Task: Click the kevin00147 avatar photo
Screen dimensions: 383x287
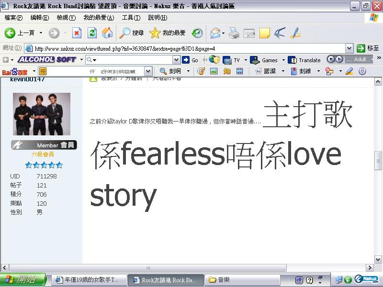Action: pyautogui.click(x=42, y=114)
